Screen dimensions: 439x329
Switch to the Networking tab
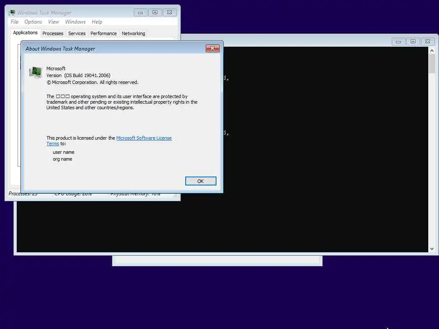(133, 33)
